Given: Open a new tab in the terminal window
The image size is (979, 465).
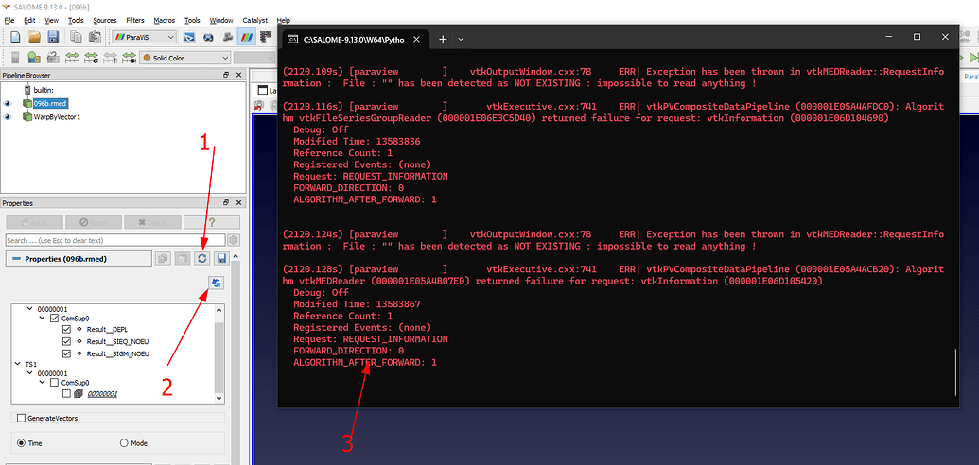Looking at the screenshot, I should [x=442, y=40].
